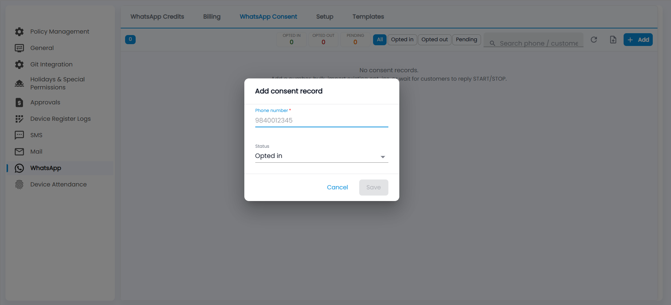
Task: Click the Add button
Action: [638, 39]
